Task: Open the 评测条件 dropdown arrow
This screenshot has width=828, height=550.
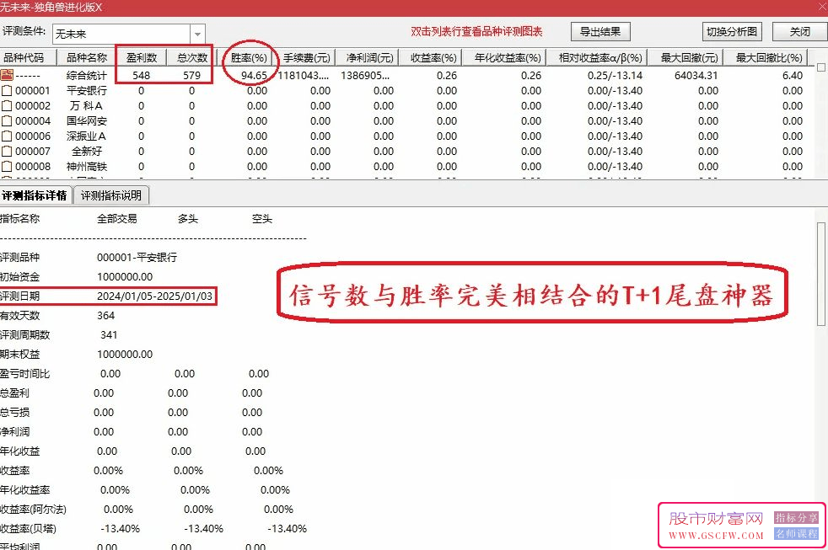Action: click(x=197, y=35)
